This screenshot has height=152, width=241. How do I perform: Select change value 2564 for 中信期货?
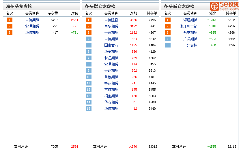pyautogui.click(x=74, y=20)
